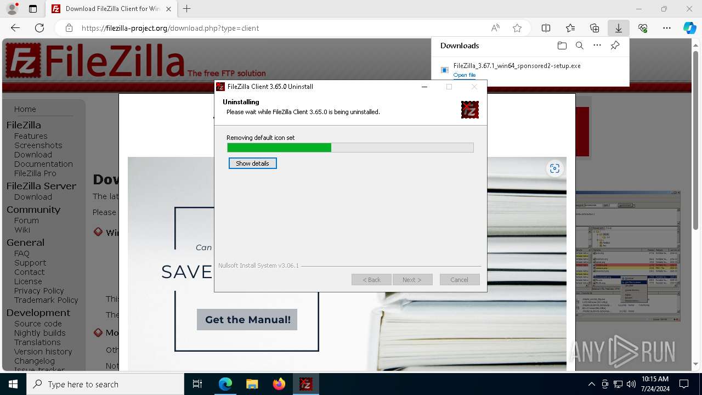Open Firefox from the taskbar
Image resolution: width=702 pixels, height=395 pixels.
(x=279, y=384)
